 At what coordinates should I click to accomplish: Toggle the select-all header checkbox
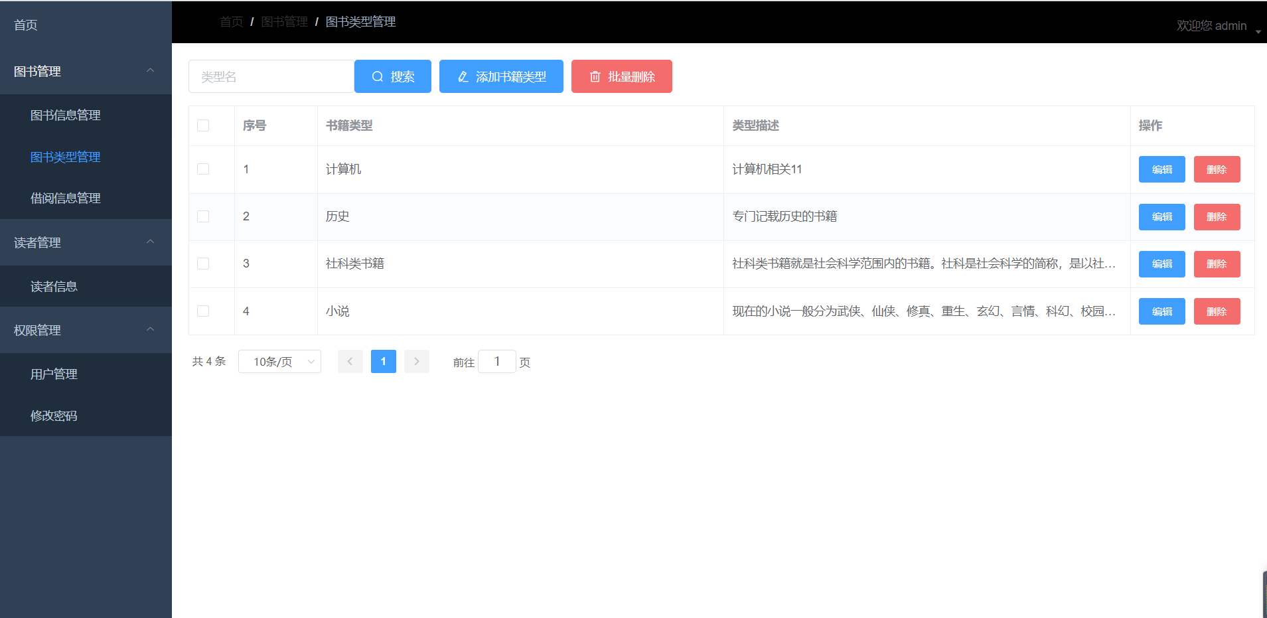203,125
